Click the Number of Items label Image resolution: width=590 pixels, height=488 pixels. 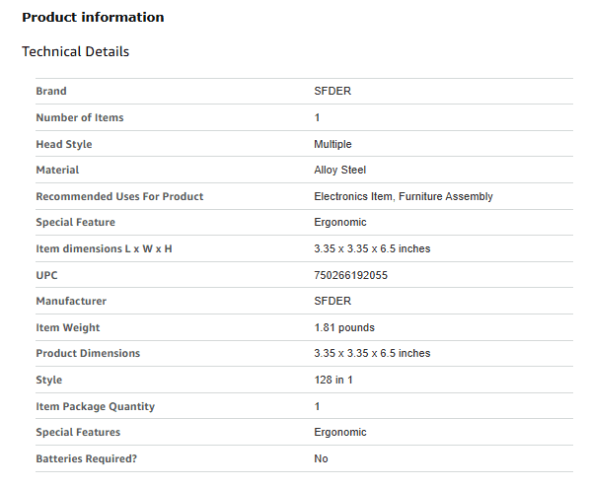(x=80, y=117)
